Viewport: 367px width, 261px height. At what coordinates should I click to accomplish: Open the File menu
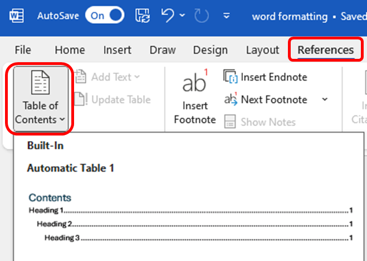pyautogui.click(x=23, y=50)
